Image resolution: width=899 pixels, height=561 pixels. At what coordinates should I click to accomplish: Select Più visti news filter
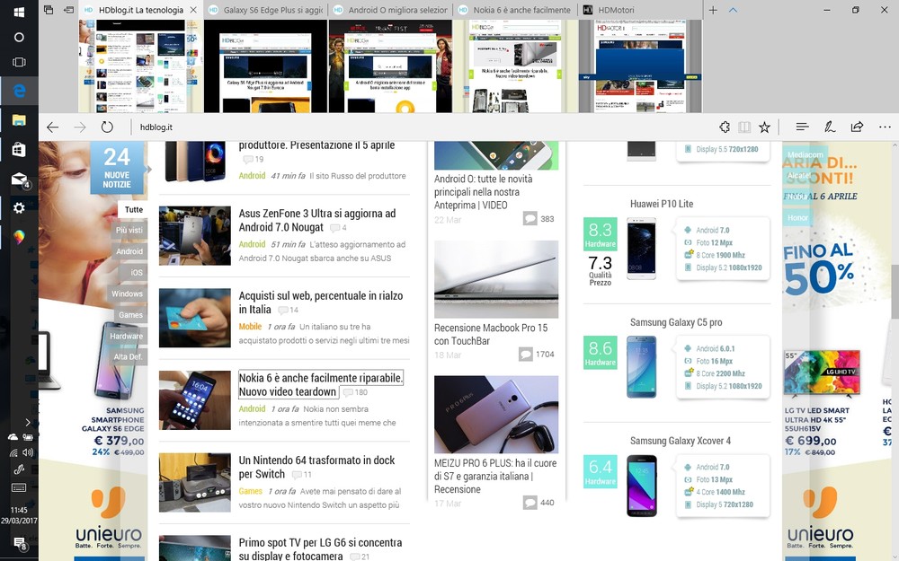(x=129, y=230)
